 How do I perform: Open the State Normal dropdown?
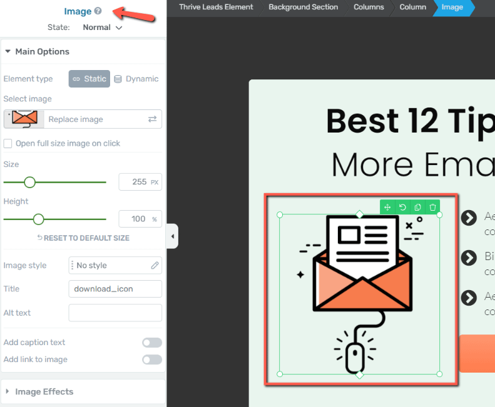[102, 28]
